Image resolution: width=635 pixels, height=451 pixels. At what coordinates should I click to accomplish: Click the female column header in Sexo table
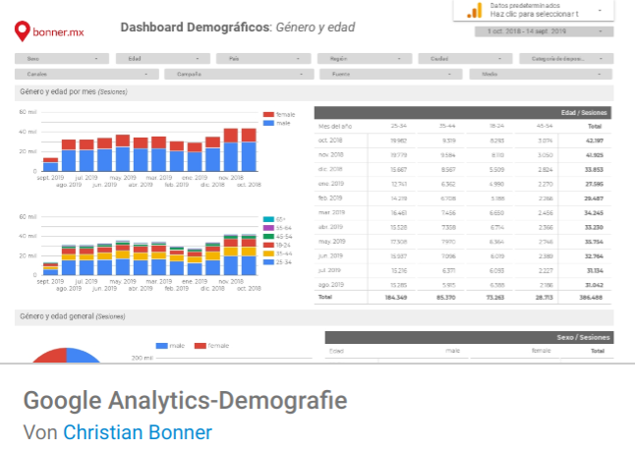click(541, 351)
